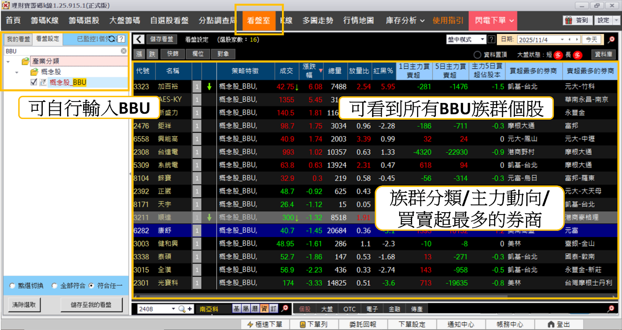
Task: Click the refresh icon in monitoring bar
Action: coord(112,39)
